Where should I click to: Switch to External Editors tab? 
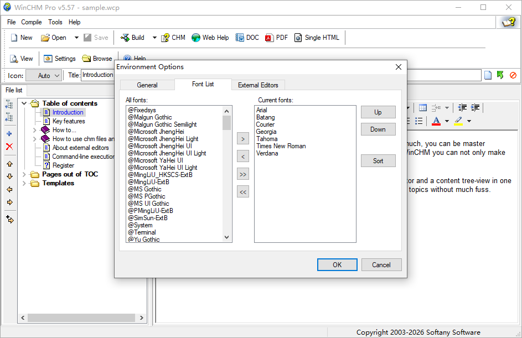click(258, 85)
